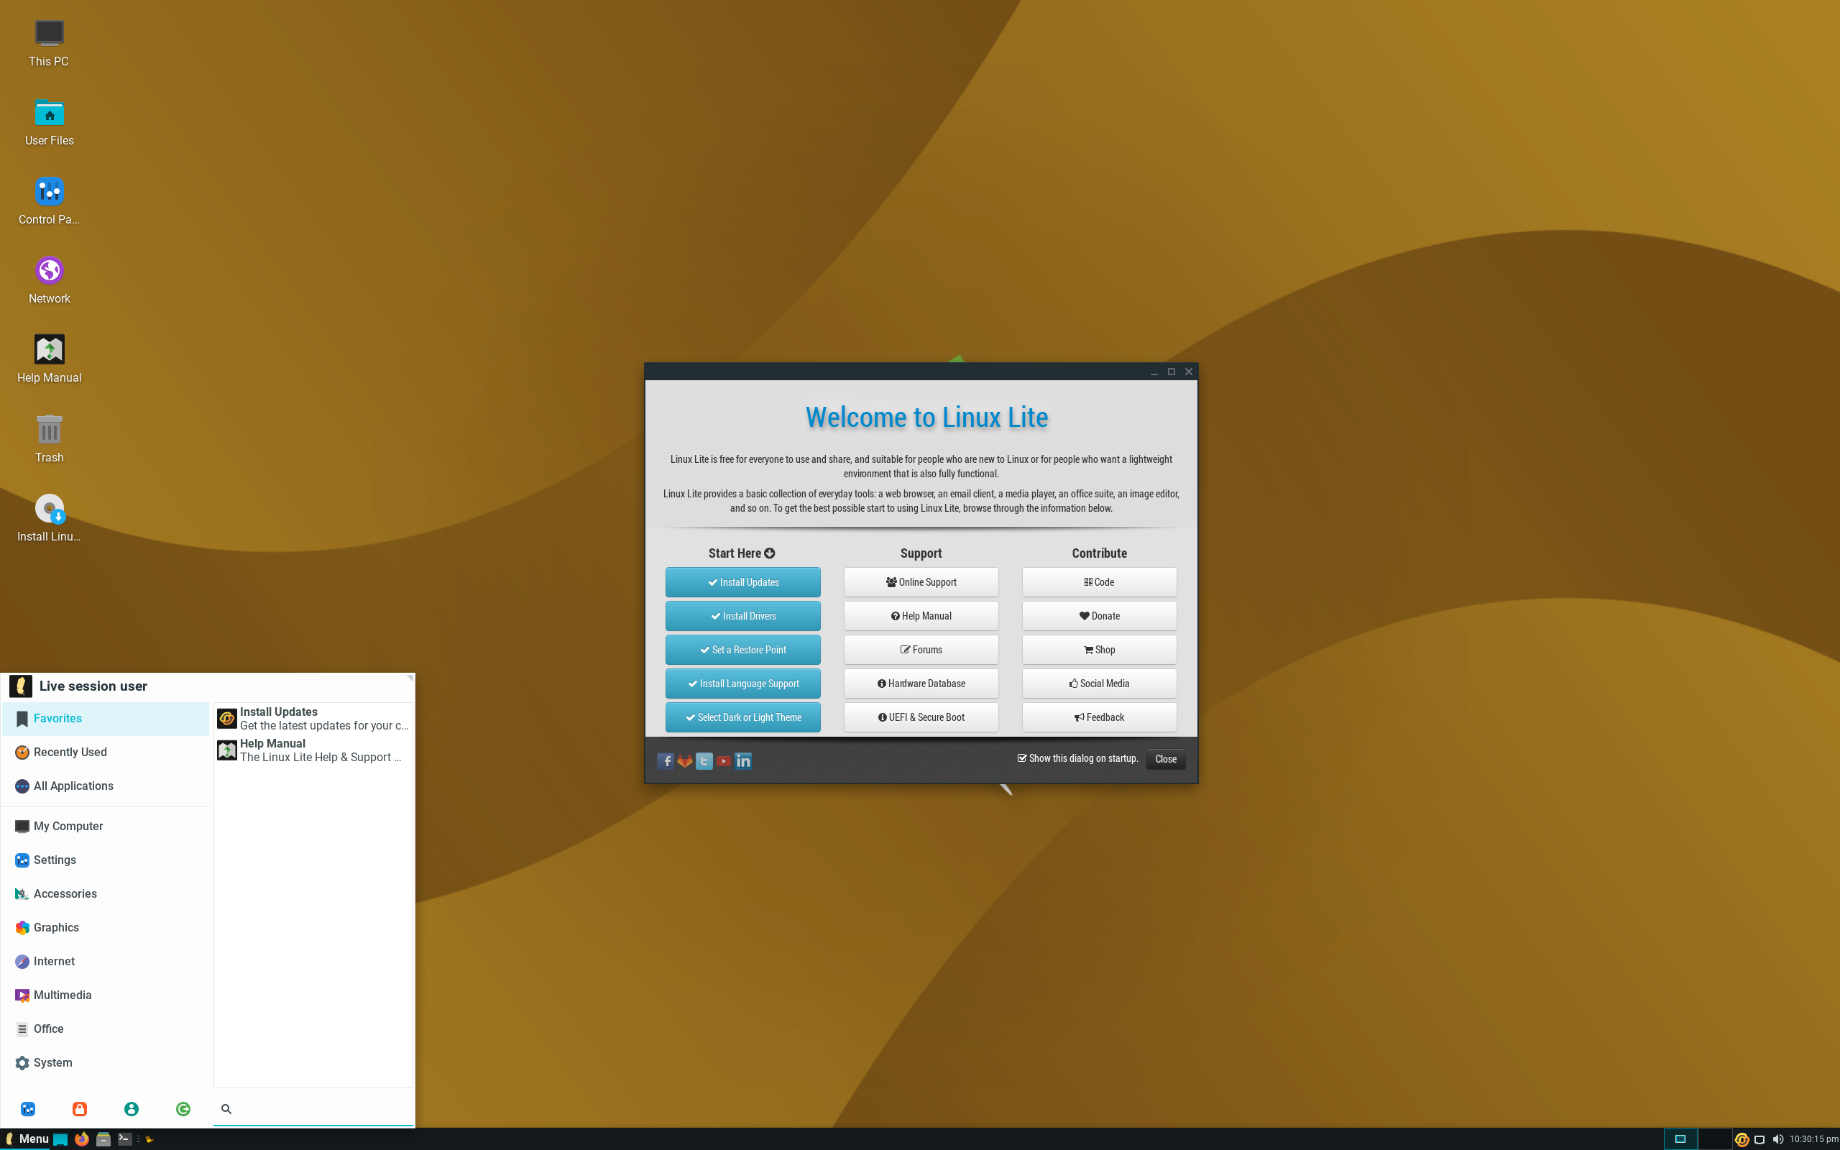Click the Install Updates button

pos(743,580)
